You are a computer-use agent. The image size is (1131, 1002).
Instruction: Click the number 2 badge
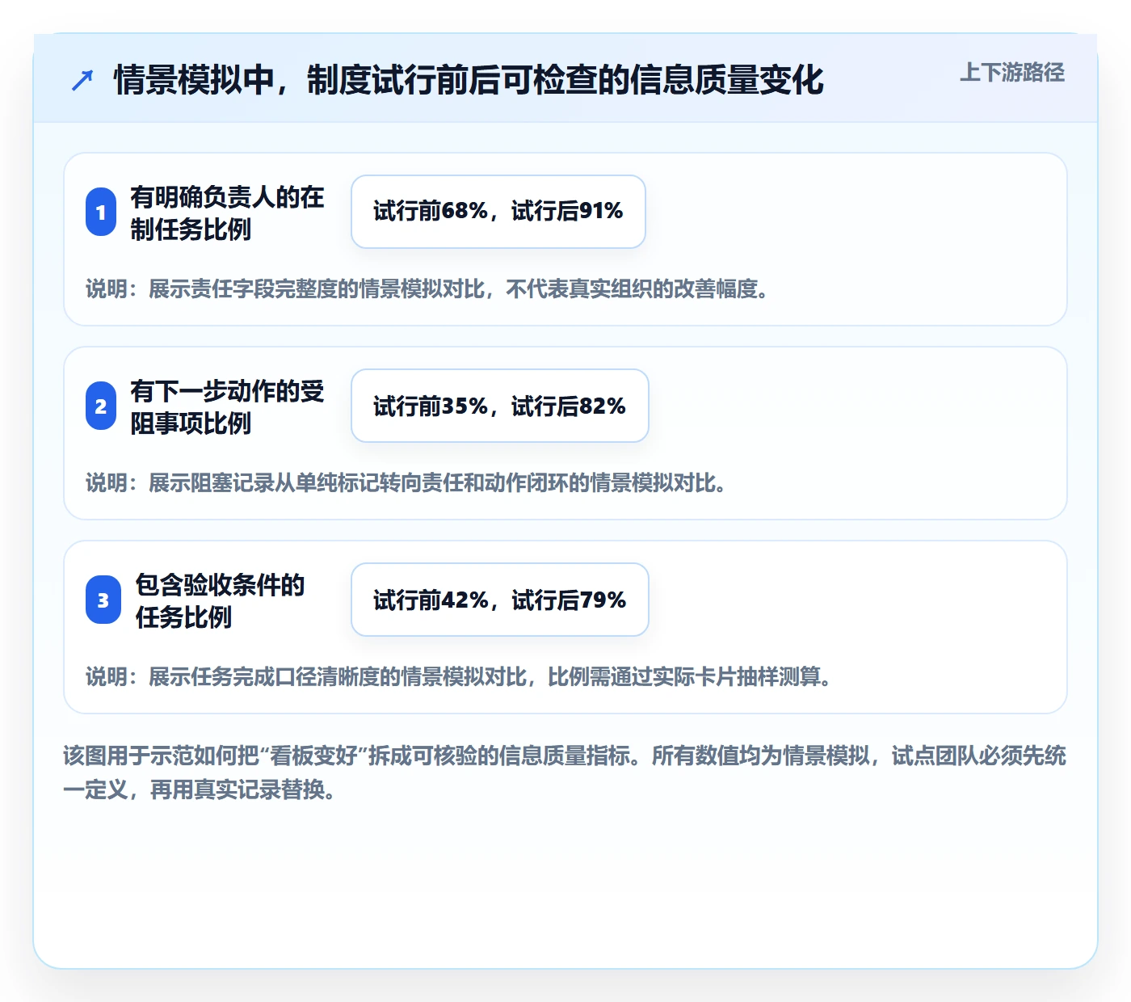[x=101, y=406]
